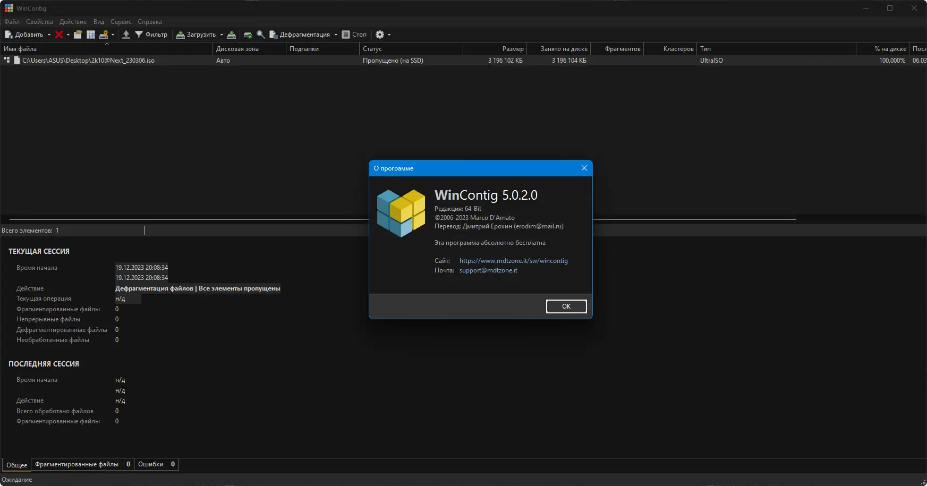This screenshot has height=486, width=927.
Task: Sort by the Имя файла column header
Action: (106, 49)
